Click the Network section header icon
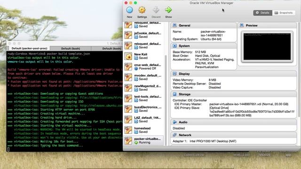This screenshot has width=301, height=169. 174,135
